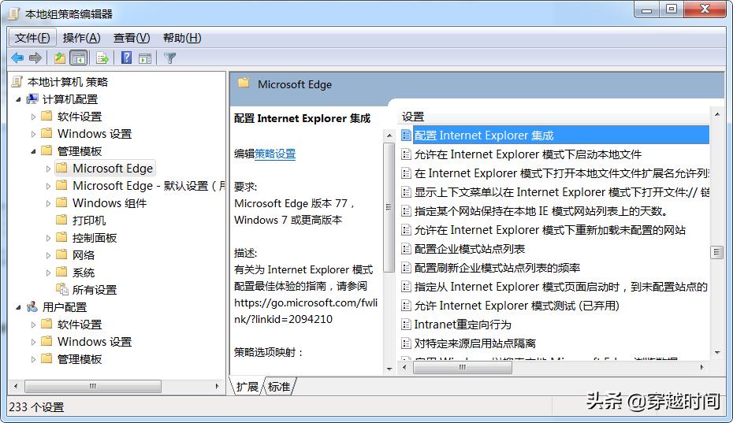The width and height of the screenshot is (733, 423).
Task: Click the Filter funnel toolbar icon
Action: point(169,58)
